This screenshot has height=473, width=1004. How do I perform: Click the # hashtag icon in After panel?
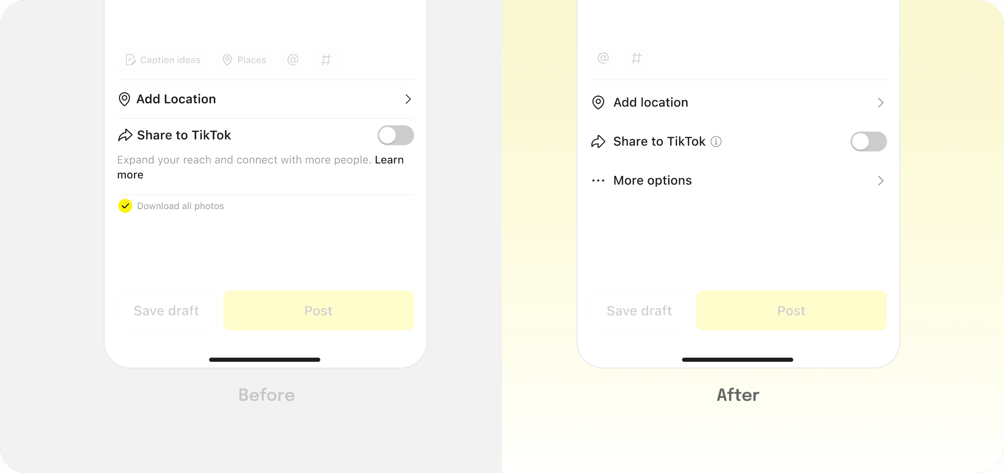[x=636, y=58]
